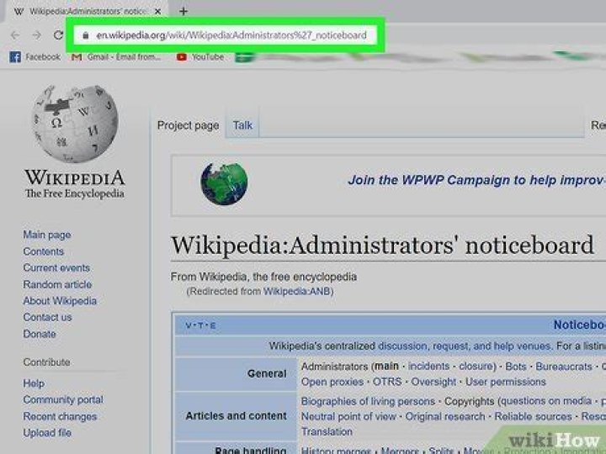
Task: Switch to the Project page tab
Action: pos(188,125)
